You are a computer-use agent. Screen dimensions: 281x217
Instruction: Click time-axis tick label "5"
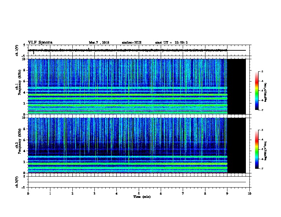pyautogui.click(x=139, y=193)
